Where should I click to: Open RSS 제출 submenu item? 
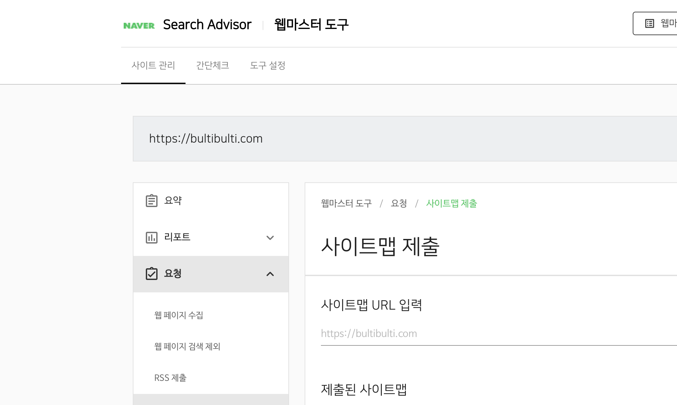[170, 378]
